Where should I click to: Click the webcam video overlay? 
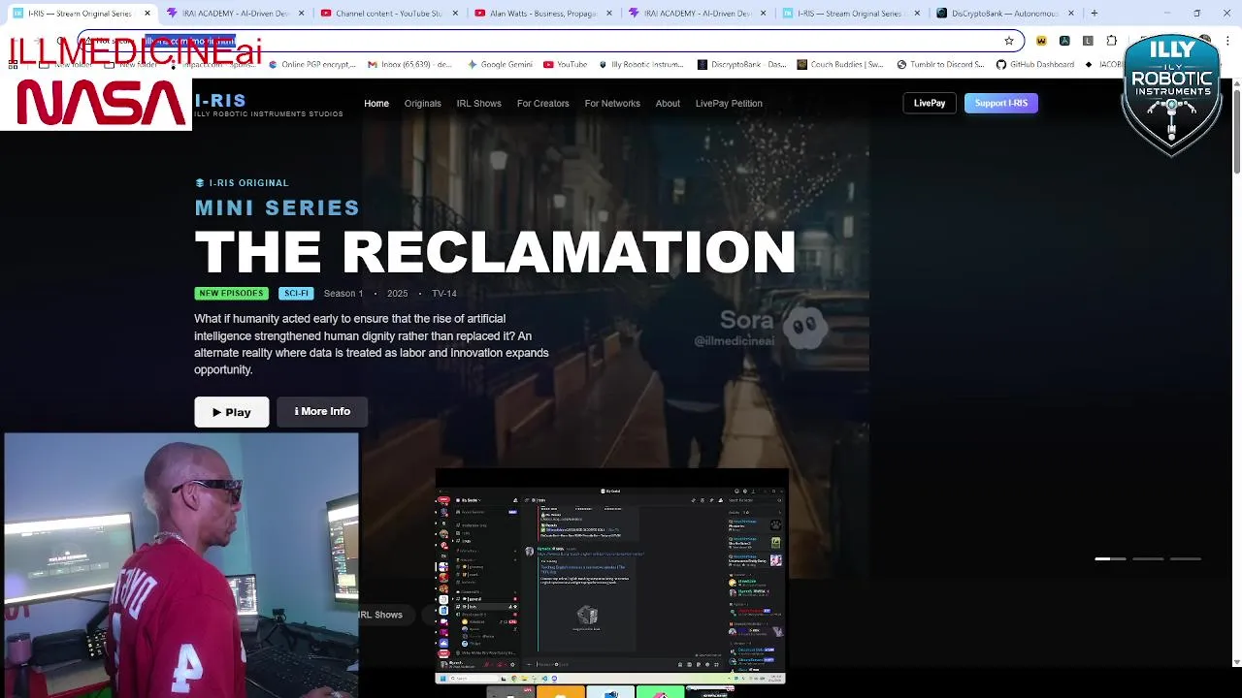[181, 565]
